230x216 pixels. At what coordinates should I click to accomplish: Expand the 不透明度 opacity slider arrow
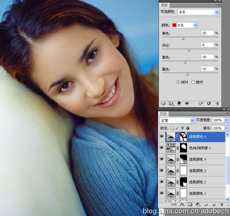point(226,120)
